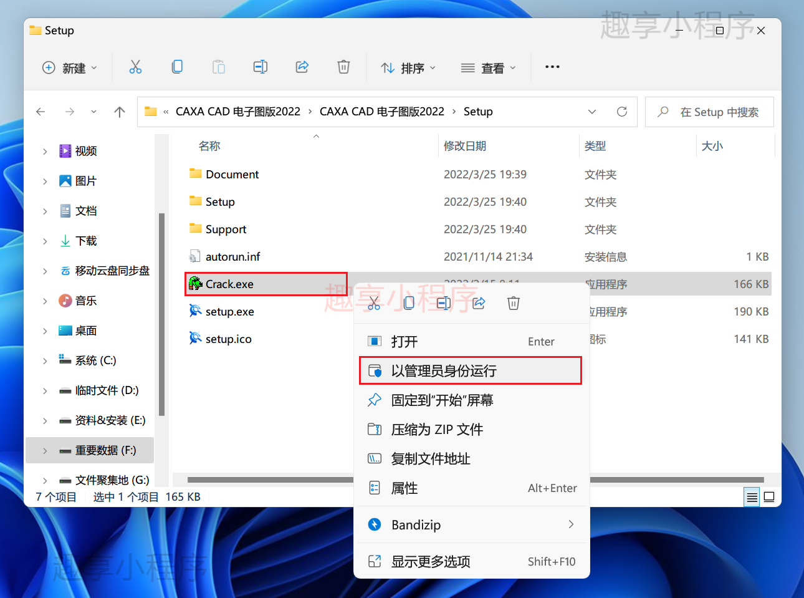Click the Share icon in the context menu
This screenshot has height=598, width=804.
479,303
